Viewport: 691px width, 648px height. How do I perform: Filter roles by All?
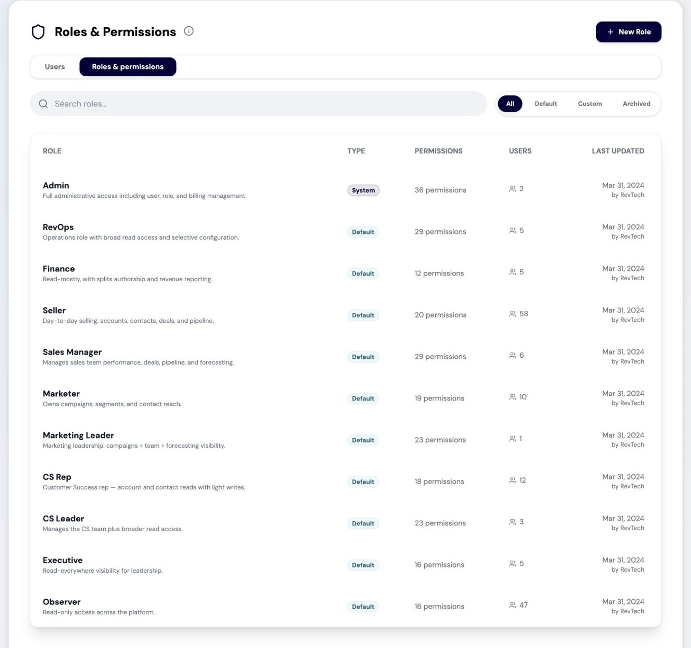(x=510, y=104)
